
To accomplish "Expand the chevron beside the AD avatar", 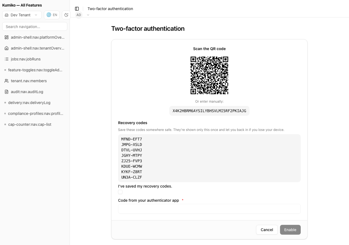I will click(88, 15).
